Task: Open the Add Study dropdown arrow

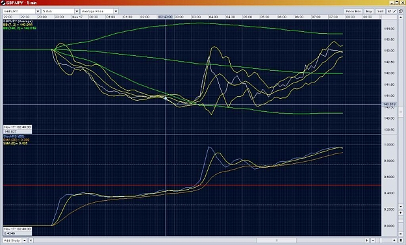Action: click(x=24, y=240)
